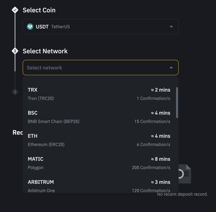Choose the TRX Tron (TRC20) network
Image resolution: width=216 pixels, height=212 pixels.
tap(99, 94)
